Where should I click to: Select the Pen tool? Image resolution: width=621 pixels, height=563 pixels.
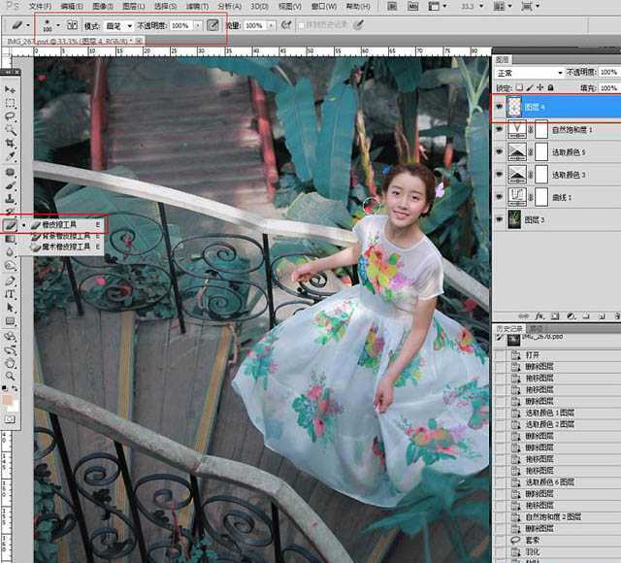pos(10,281)
